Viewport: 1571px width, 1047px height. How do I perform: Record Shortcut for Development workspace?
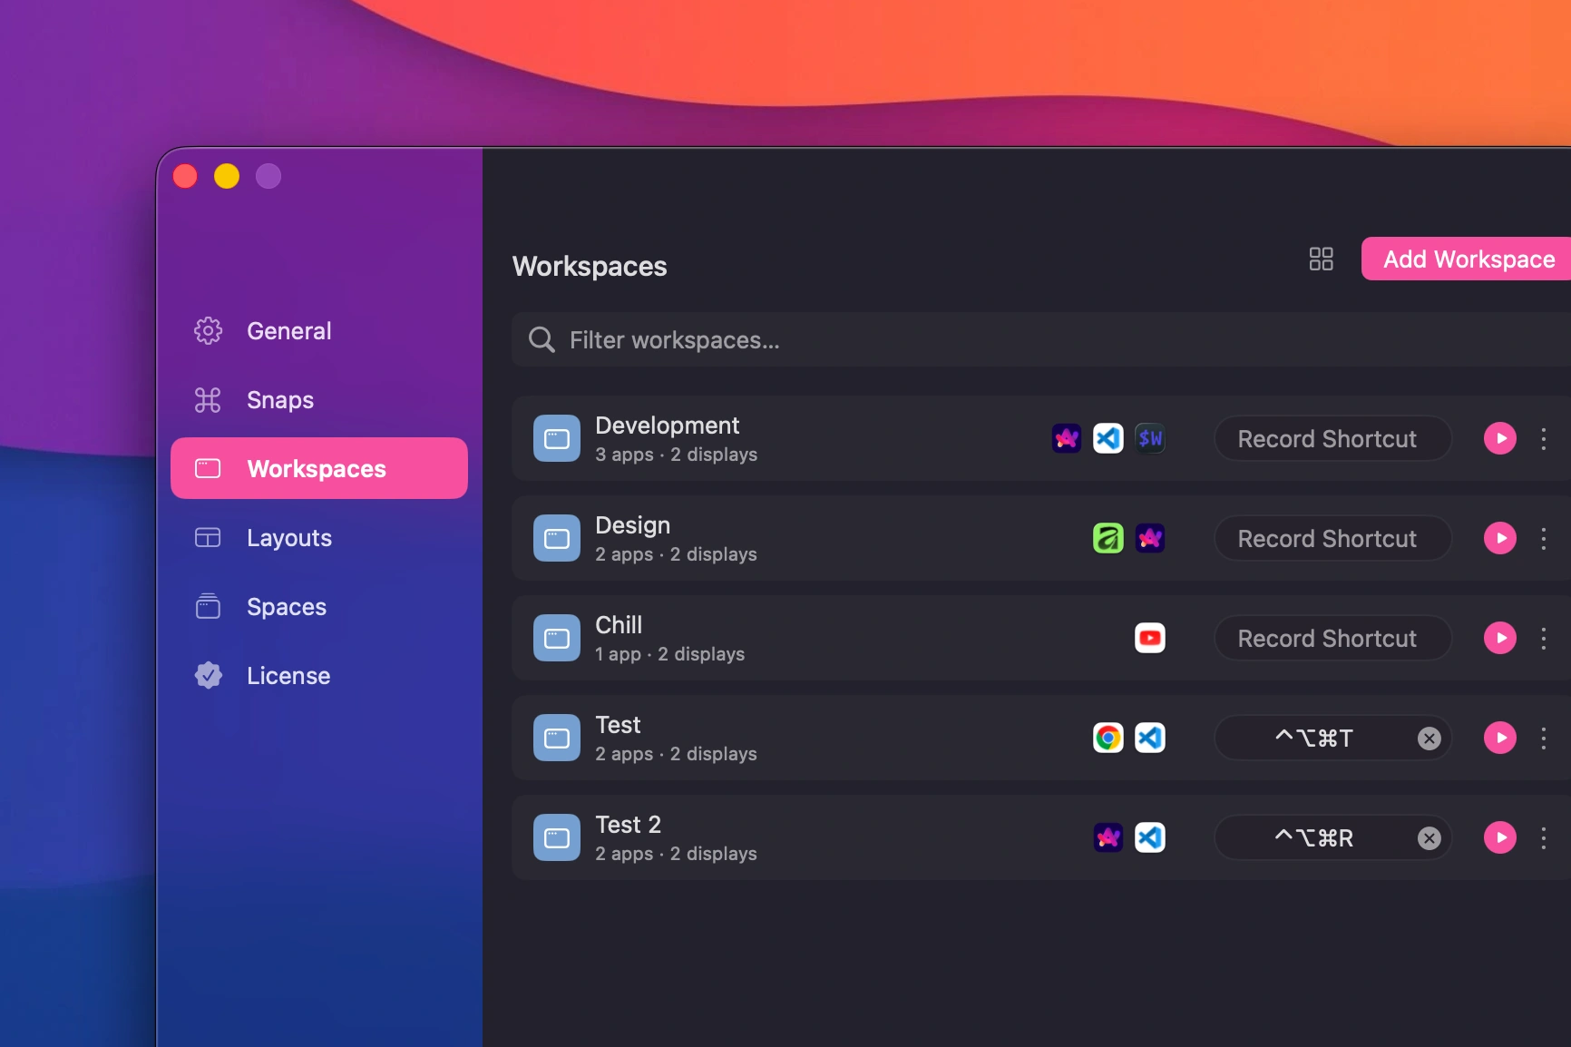click(x=1332, y=439)
